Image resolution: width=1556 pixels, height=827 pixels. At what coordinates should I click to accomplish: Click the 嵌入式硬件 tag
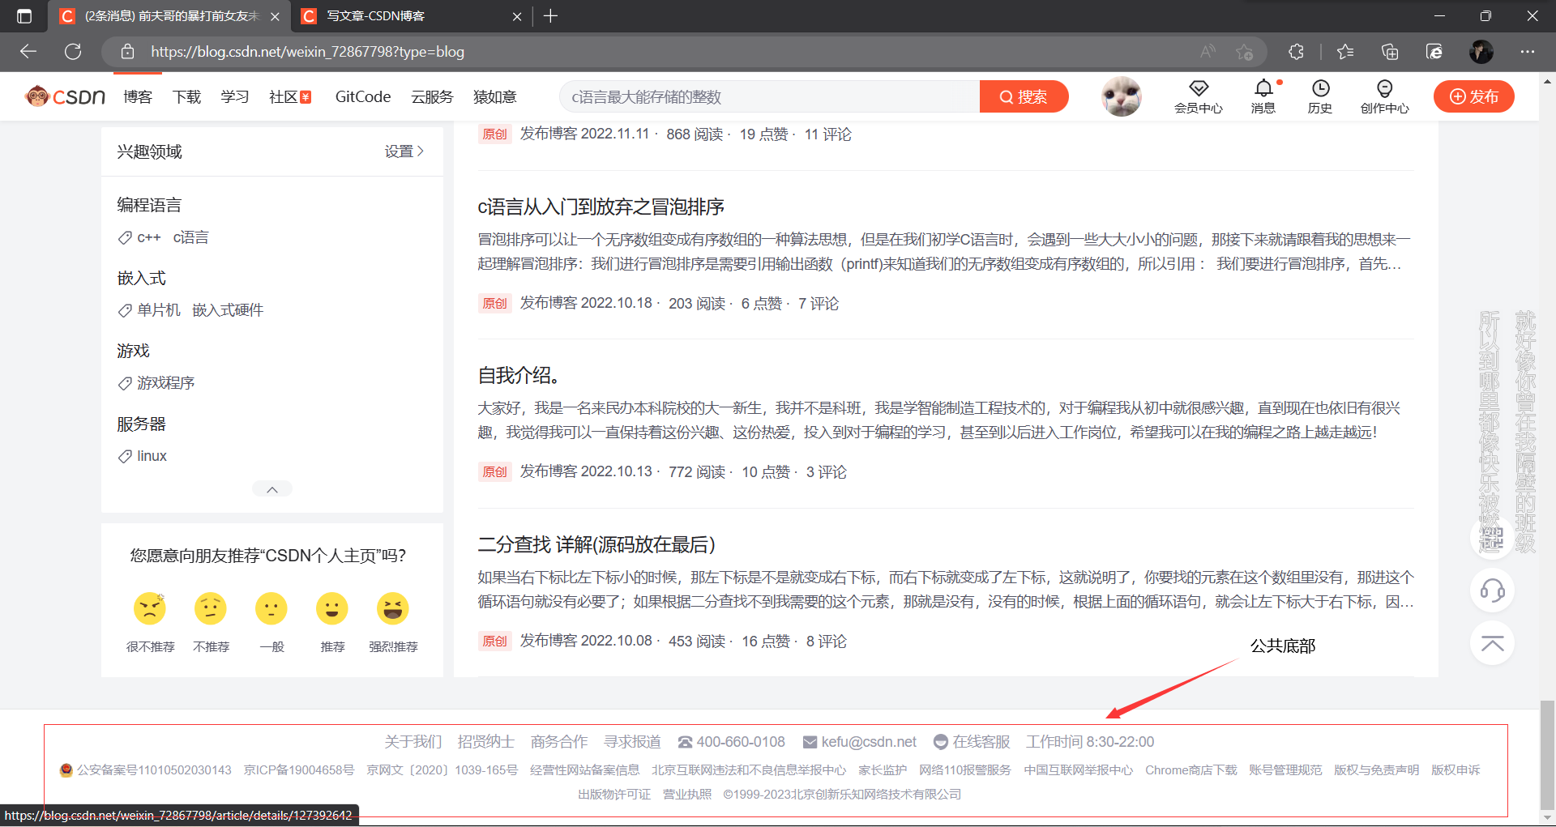coord(228,310)
